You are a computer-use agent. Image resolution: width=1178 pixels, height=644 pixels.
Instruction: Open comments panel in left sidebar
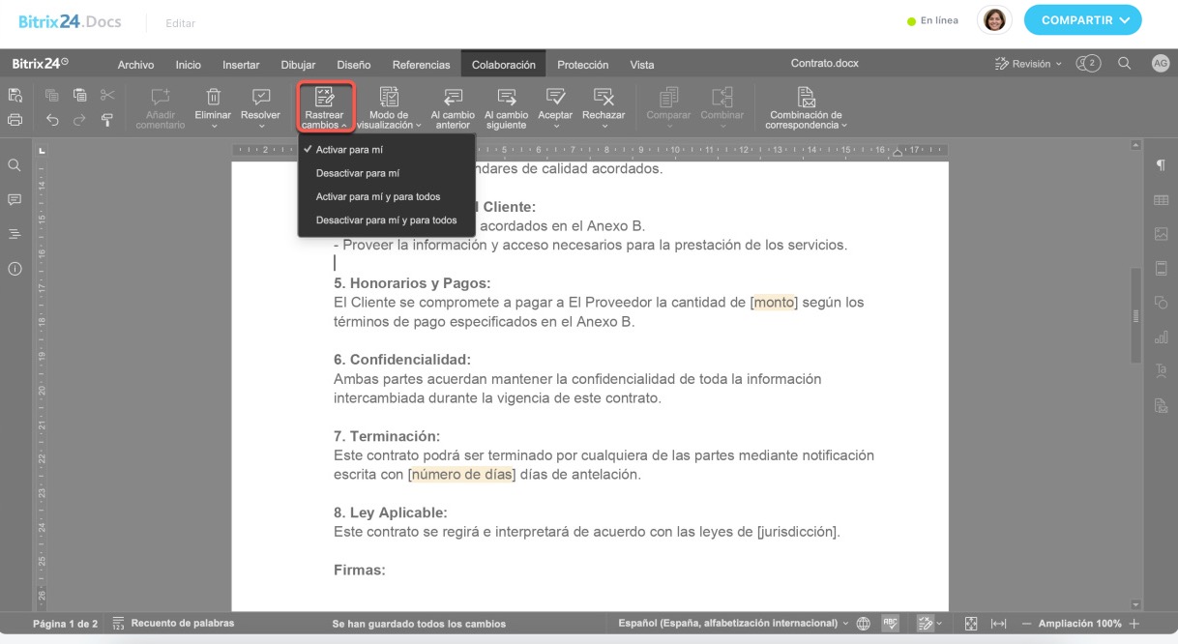pos(15,200)
